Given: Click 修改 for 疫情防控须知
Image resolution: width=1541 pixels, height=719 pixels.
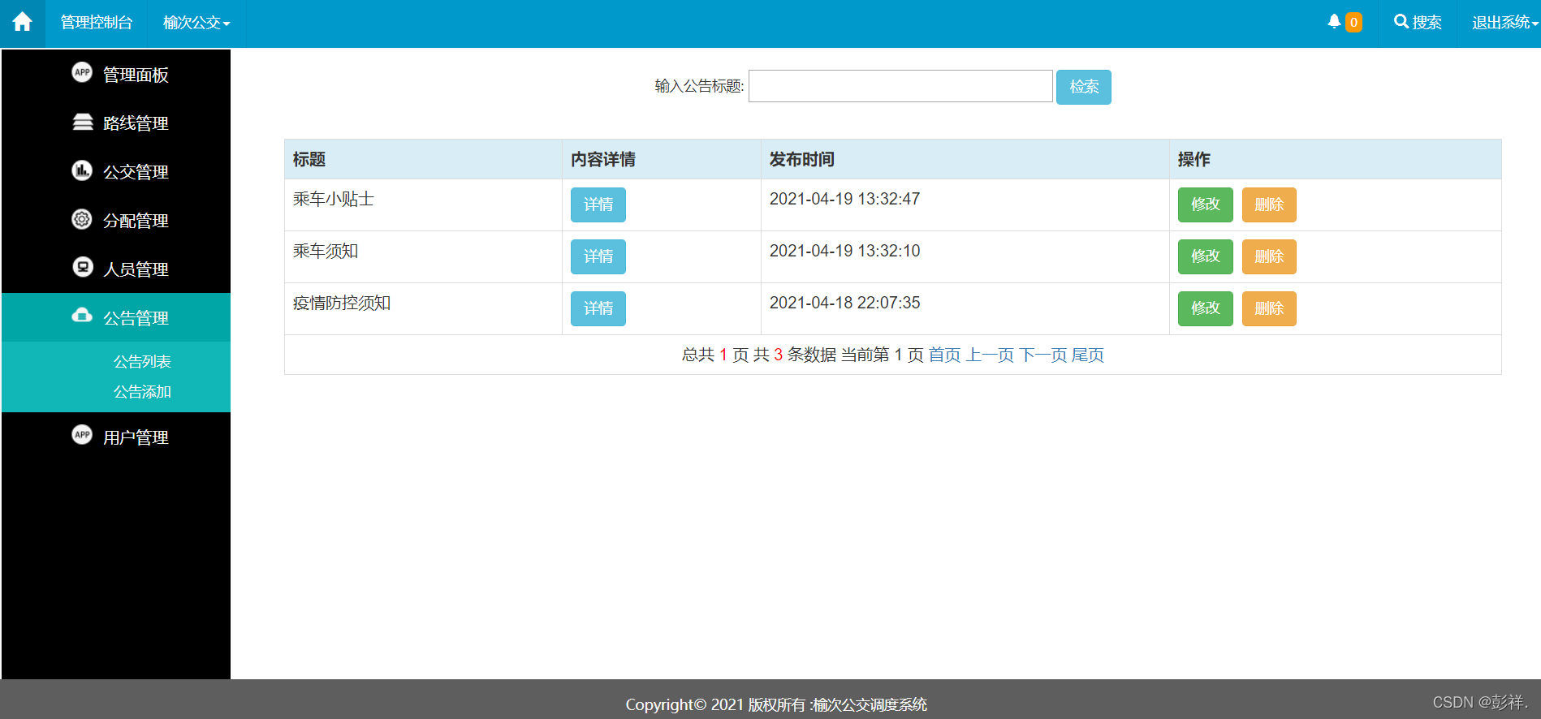Looking at the screenshot, I should 1206,308.
